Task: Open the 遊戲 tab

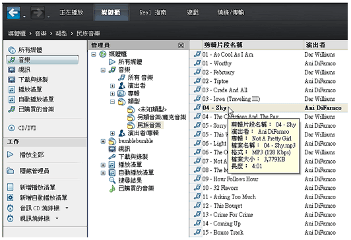Action: point(193,13)
